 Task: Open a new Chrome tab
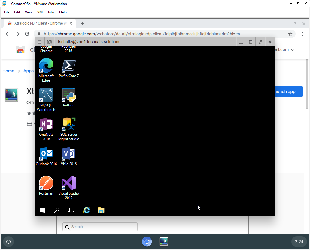82,23
